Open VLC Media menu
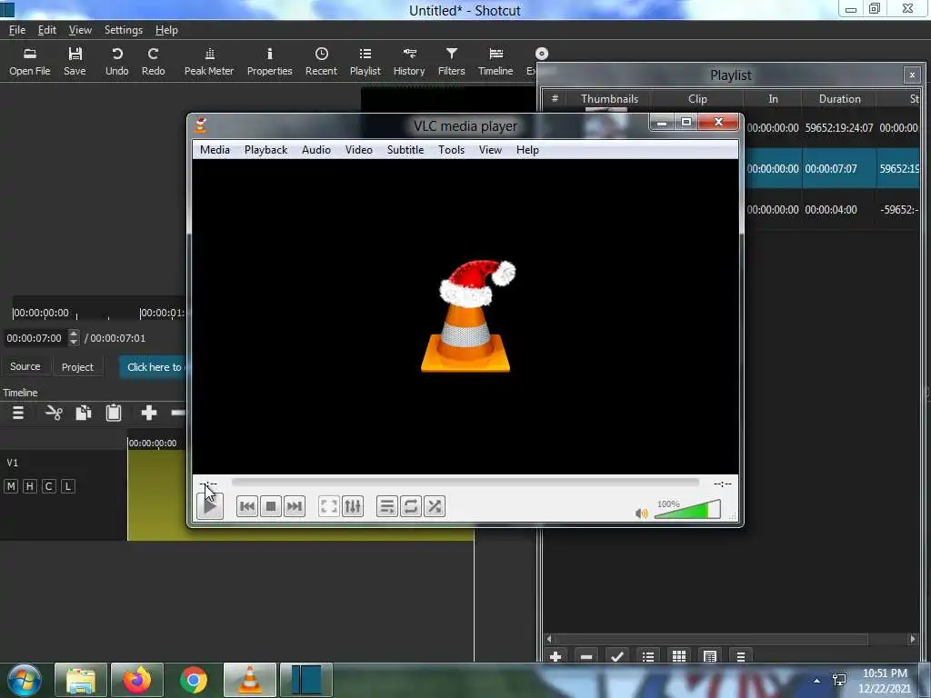The width and height of the screenshot is (931, 698). [x=215, y=150]
